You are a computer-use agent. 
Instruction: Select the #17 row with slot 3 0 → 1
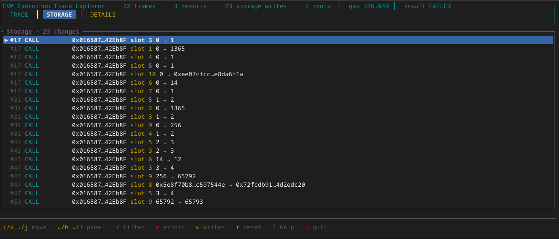click(278, 40)
